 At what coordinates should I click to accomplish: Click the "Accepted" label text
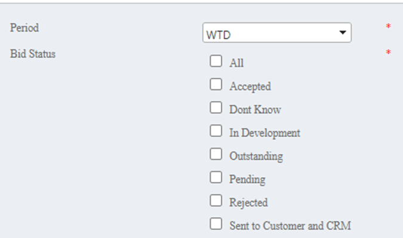tap(250, 86)
